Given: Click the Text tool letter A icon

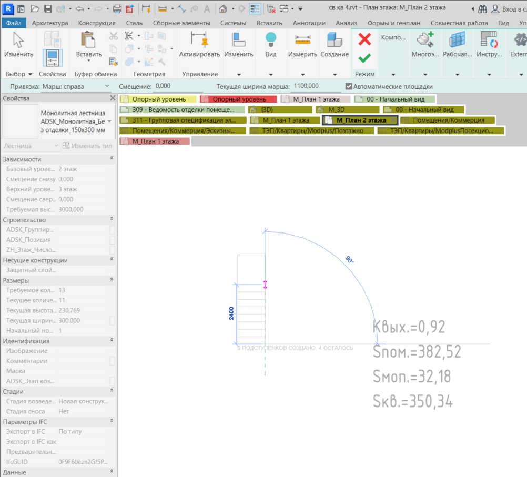Looking at the screenshot, I should coord(207,9).
